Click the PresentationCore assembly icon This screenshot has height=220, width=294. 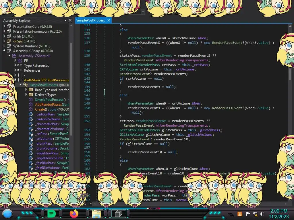[9, 26]
